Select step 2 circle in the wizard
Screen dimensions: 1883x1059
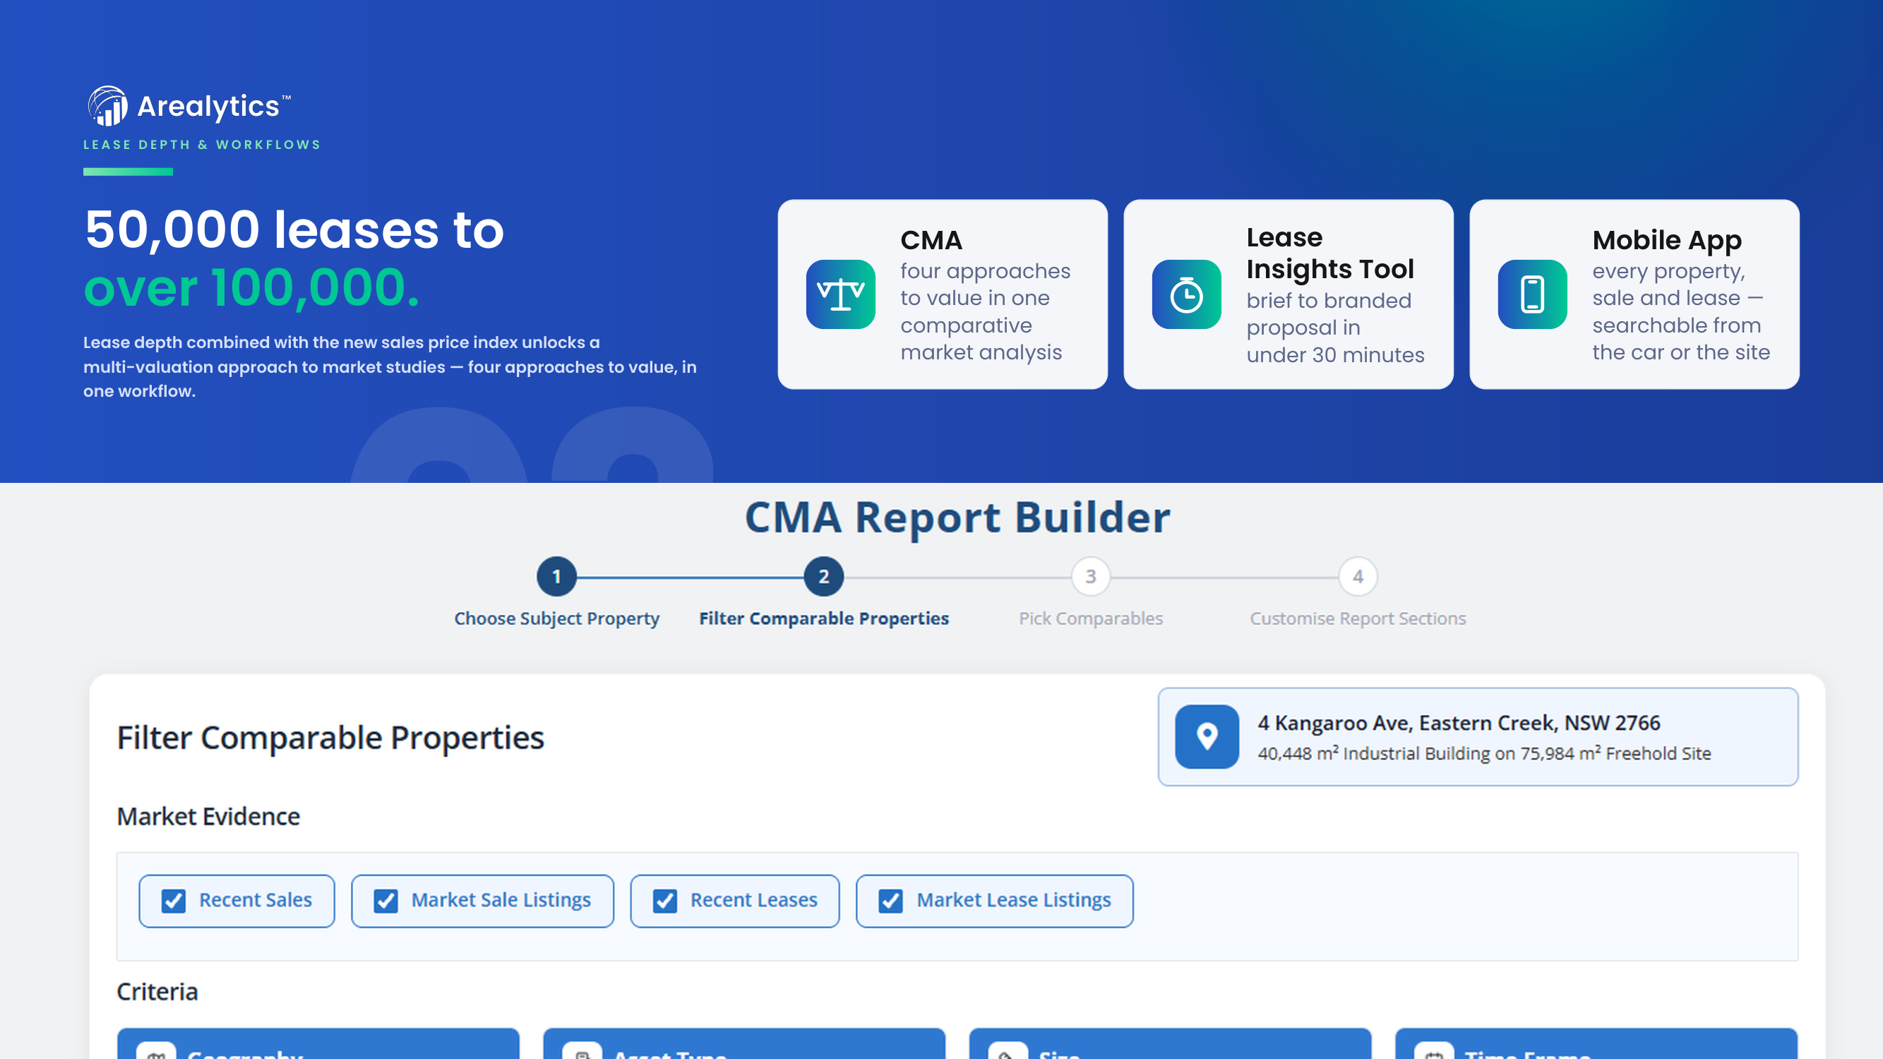pos(824,577)
